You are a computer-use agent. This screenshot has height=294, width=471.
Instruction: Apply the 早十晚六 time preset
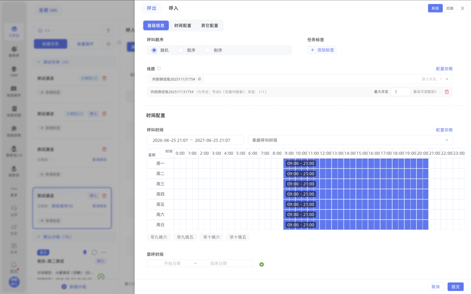tap(212, 237)
